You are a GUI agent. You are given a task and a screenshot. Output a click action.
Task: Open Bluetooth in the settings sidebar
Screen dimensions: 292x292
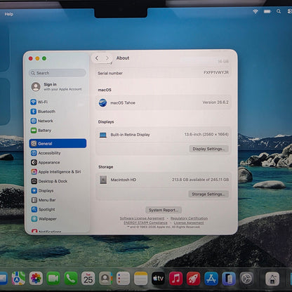coord(43,112)
